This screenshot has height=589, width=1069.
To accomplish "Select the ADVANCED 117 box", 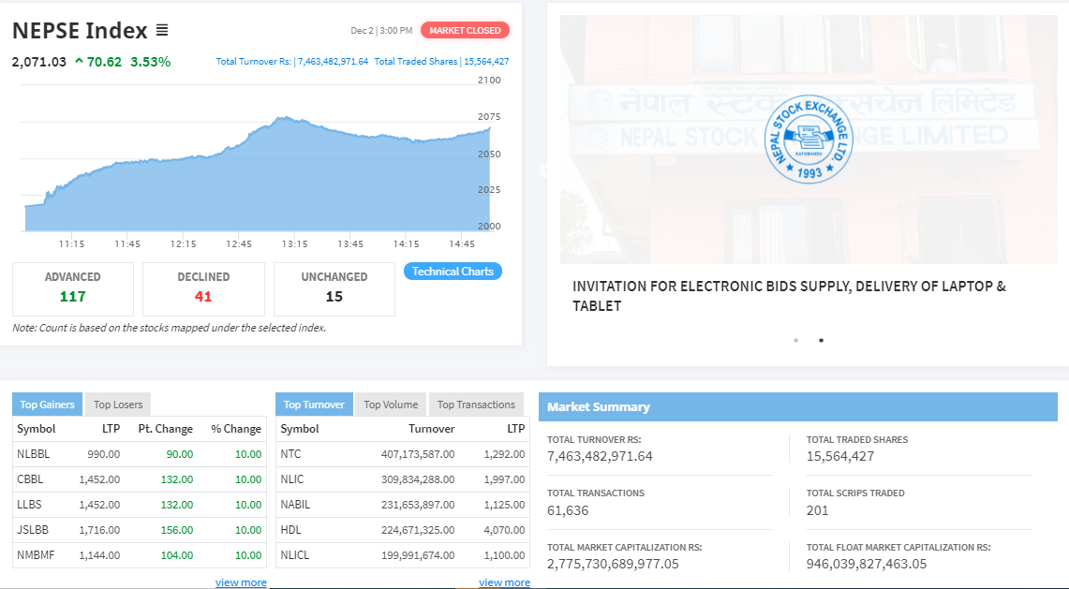I will tap(73, 289).
